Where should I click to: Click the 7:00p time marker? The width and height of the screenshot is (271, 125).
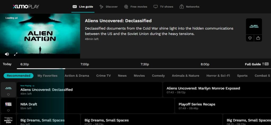tap(85, 64)
